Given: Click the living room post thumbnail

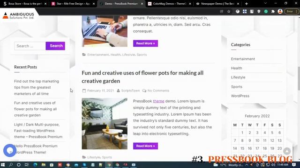Looking at the screenshot, I should pyautogui.click(x=105, y=124).
